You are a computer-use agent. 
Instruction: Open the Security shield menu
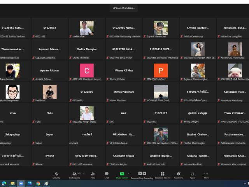tap(56, 175)
